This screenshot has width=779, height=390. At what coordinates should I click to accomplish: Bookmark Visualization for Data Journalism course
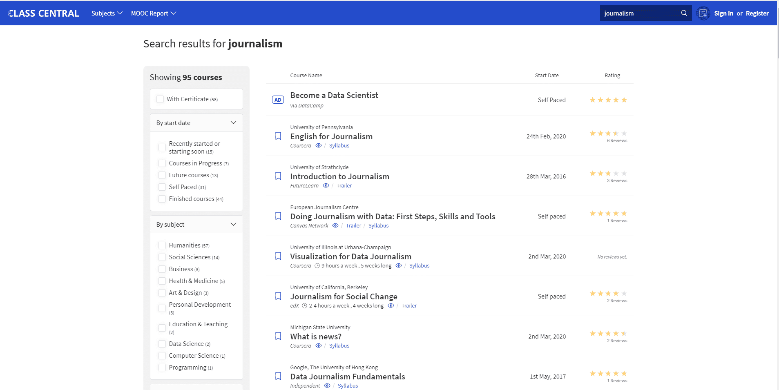point(278,256)
